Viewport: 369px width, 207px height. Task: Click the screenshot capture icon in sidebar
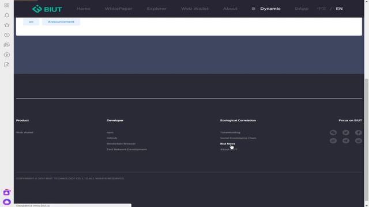(x=6, y=64)
